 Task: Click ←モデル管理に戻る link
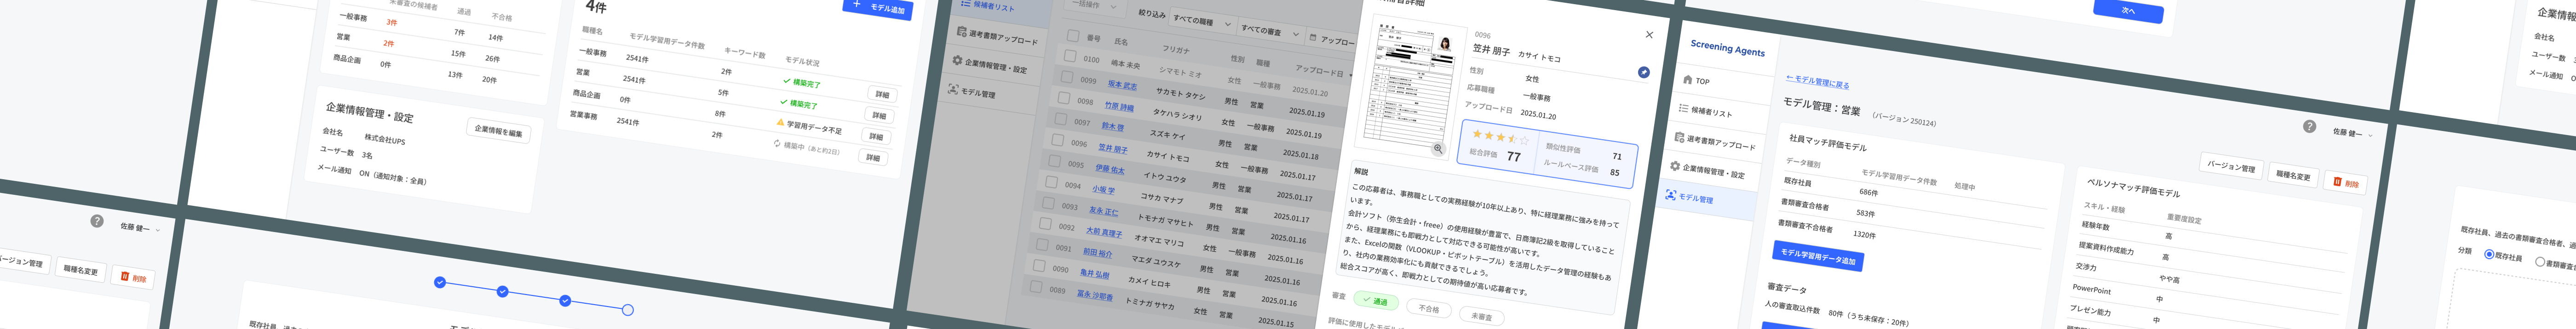click(1817, 82)
